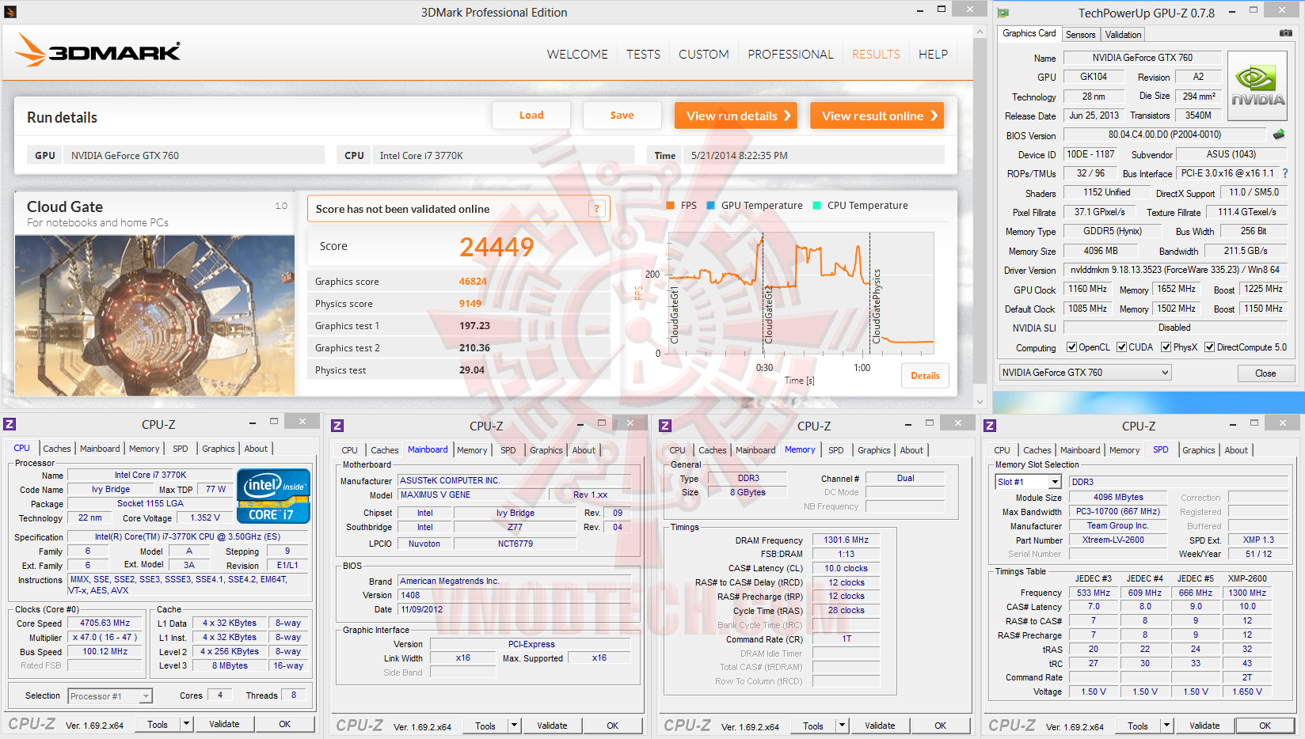
Task: Take a screenshot with GPU-Z camera icon
Action: click(1286, 33)
